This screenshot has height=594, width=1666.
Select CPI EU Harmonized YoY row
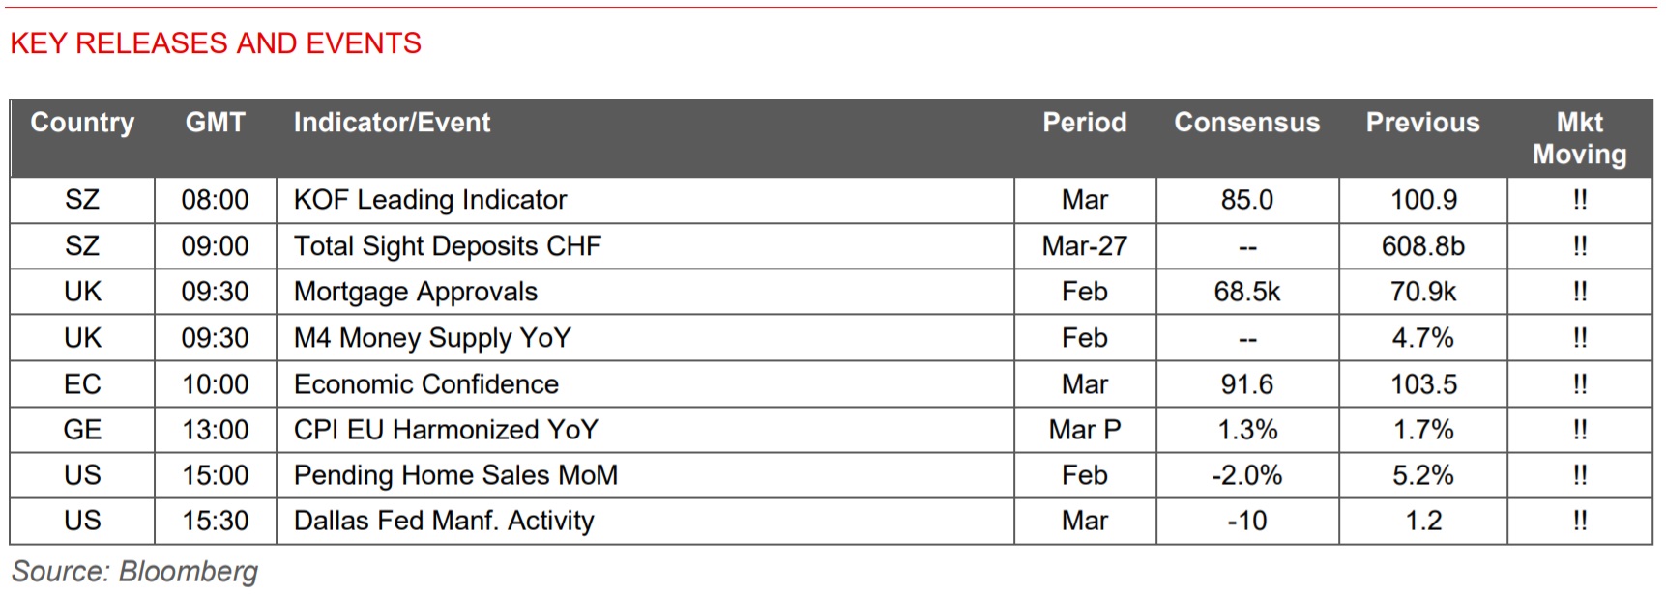[446, 430]
